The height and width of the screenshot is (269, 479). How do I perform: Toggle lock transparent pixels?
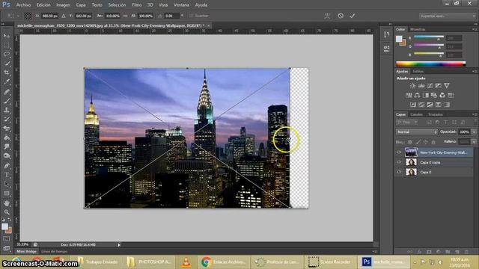410,142
